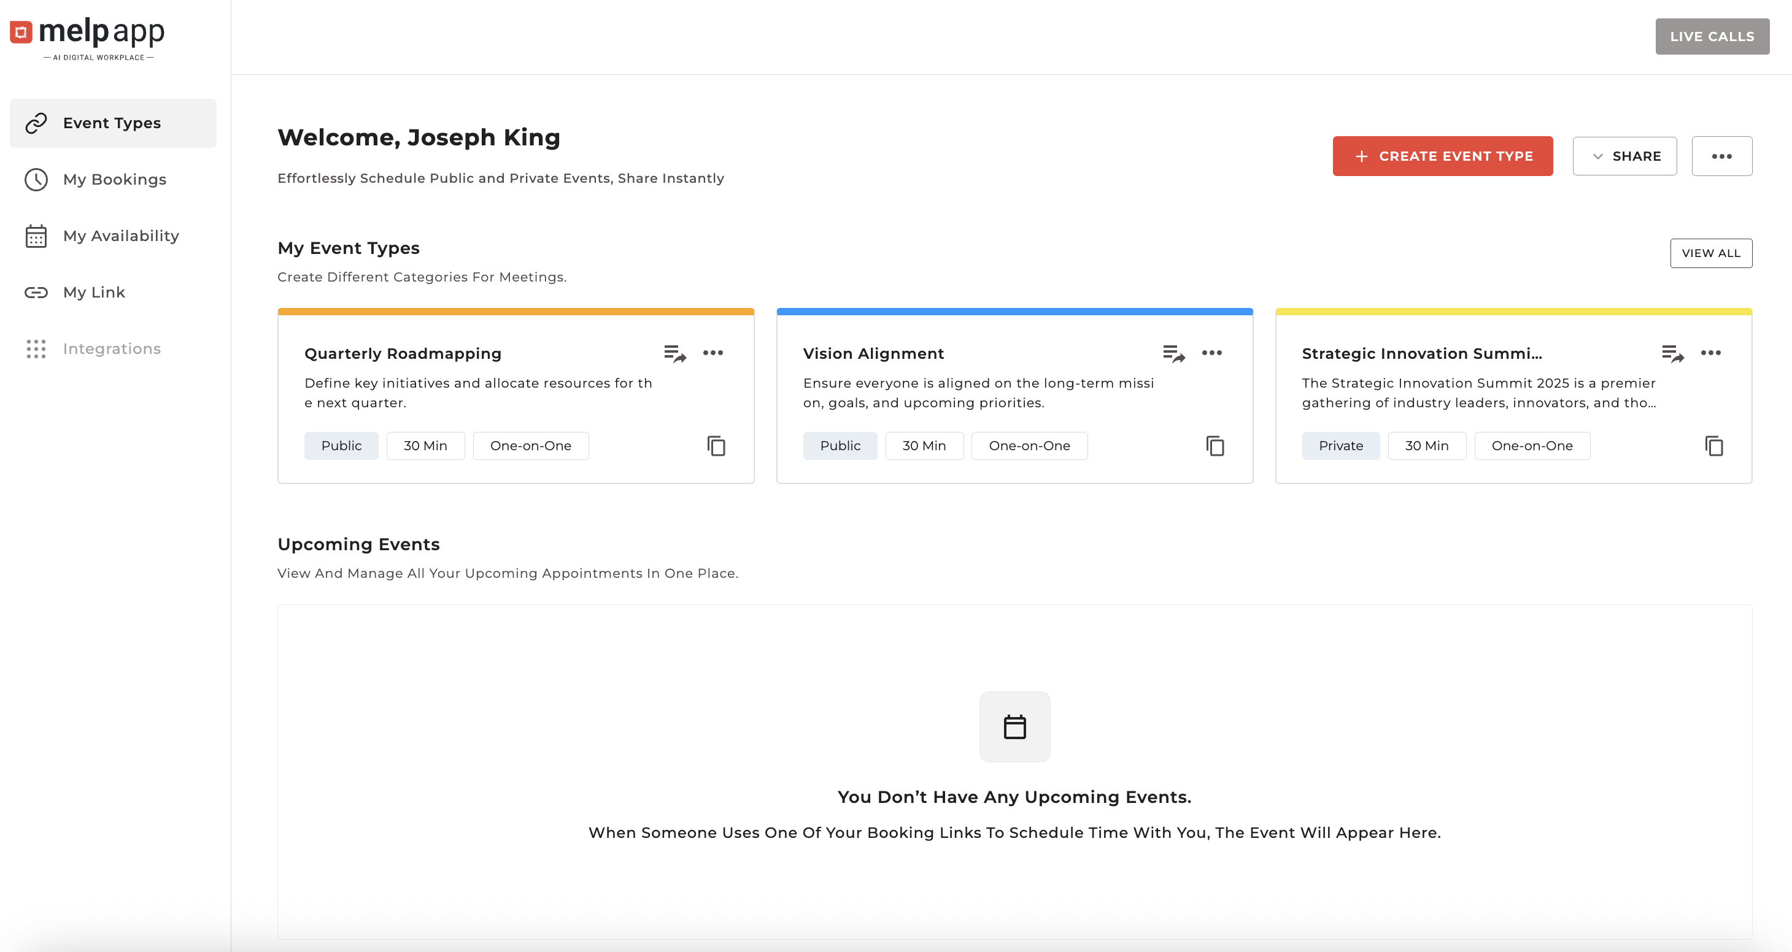
Task: Click empty-state calendar icon in Upcoming Events
Action: pos(1014,727)
